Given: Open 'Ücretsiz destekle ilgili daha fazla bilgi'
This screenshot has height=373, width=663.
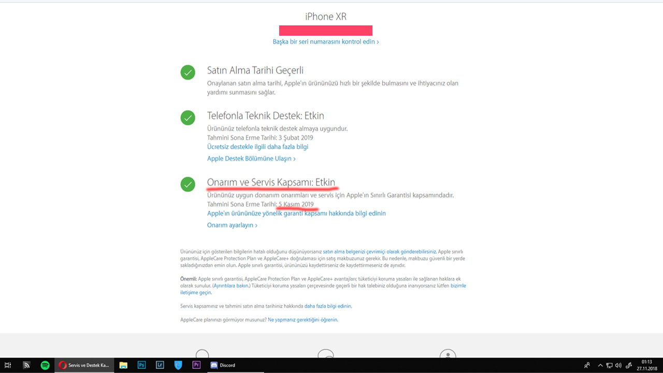Looking at the screenshot, I should pos(257,147).
